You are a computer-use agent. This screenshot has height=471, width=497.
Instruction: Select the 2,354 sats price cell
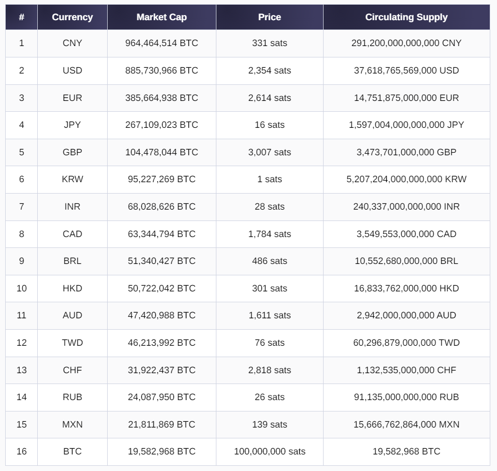(x=270, y=70)
